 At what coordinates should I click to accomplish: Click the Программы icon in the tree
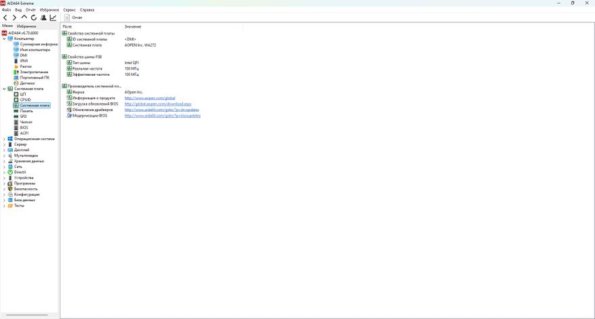(10, 184)
